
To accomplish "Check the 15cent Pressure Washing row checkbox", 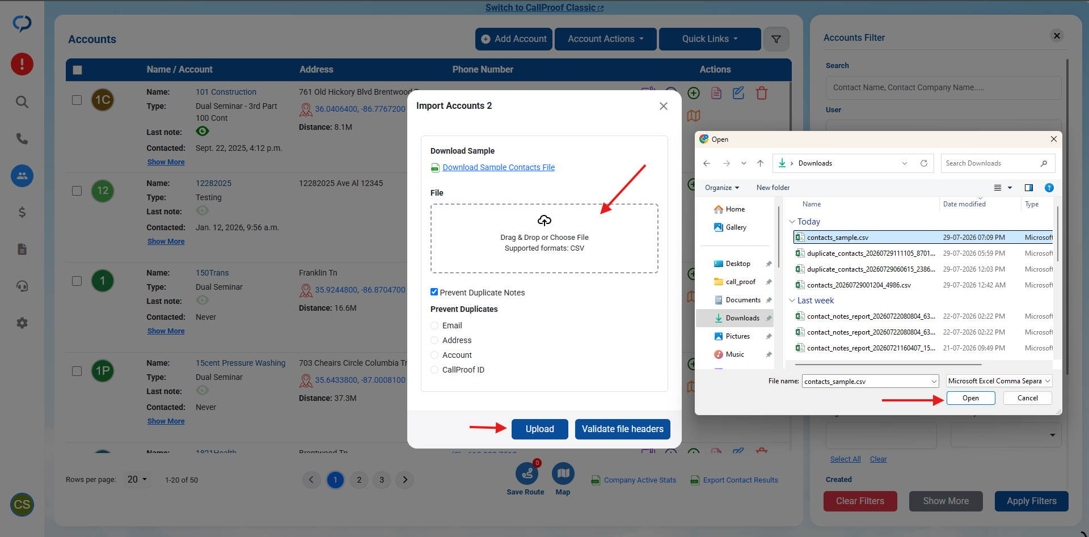I will click(77, 371).
